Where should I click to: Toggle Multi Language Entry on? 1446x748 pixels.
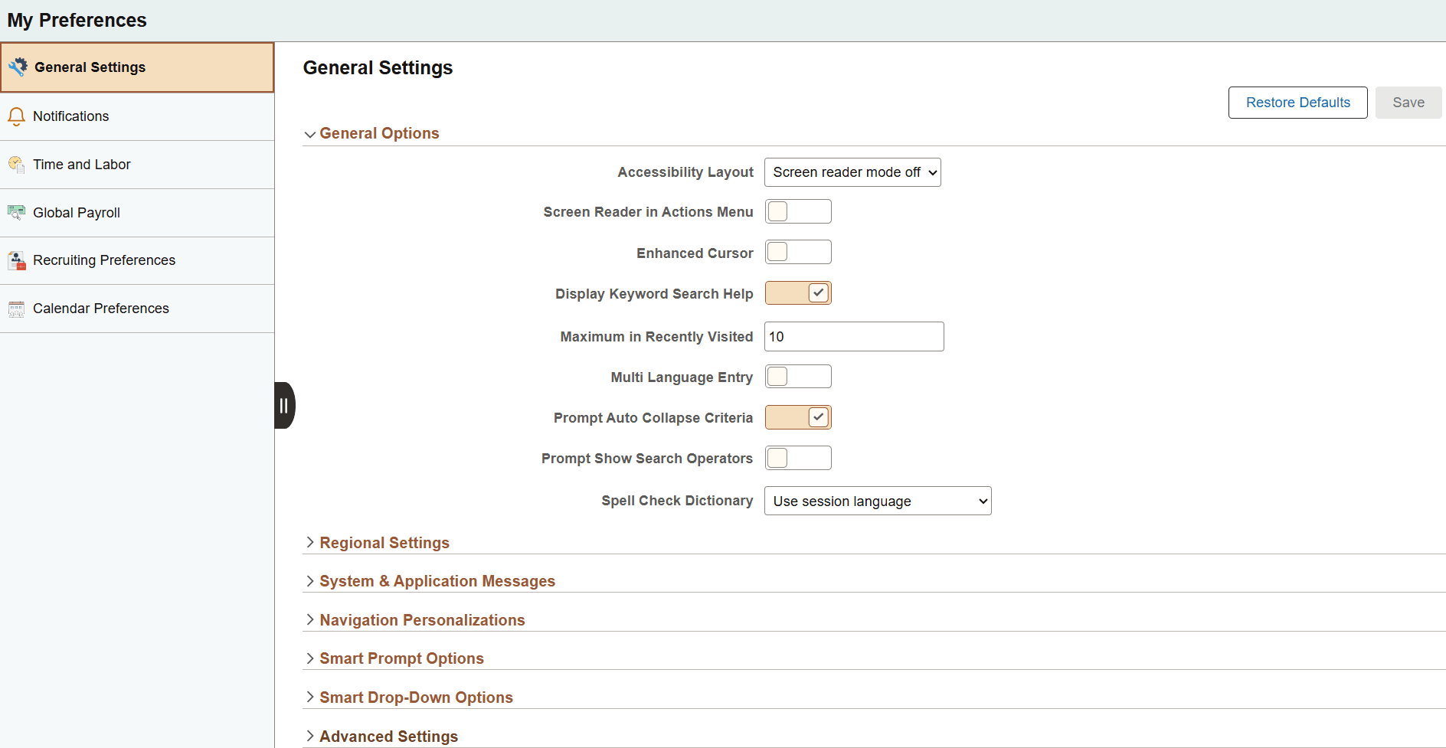click(x=798, y=376)
